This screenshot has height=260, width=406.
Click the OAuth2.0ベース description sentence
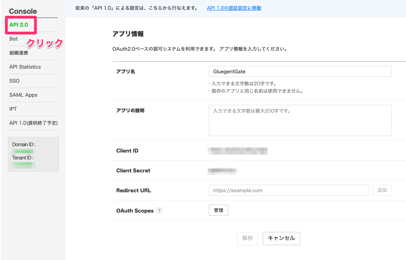pyautogui.click(x=200, y=49)
